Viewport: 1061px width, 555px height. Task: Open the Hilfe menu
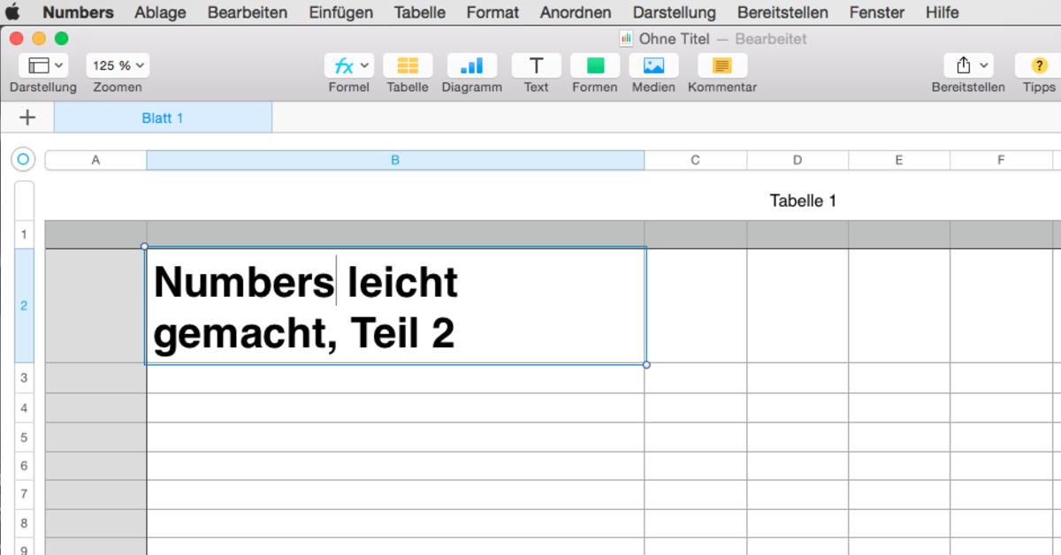942,12
